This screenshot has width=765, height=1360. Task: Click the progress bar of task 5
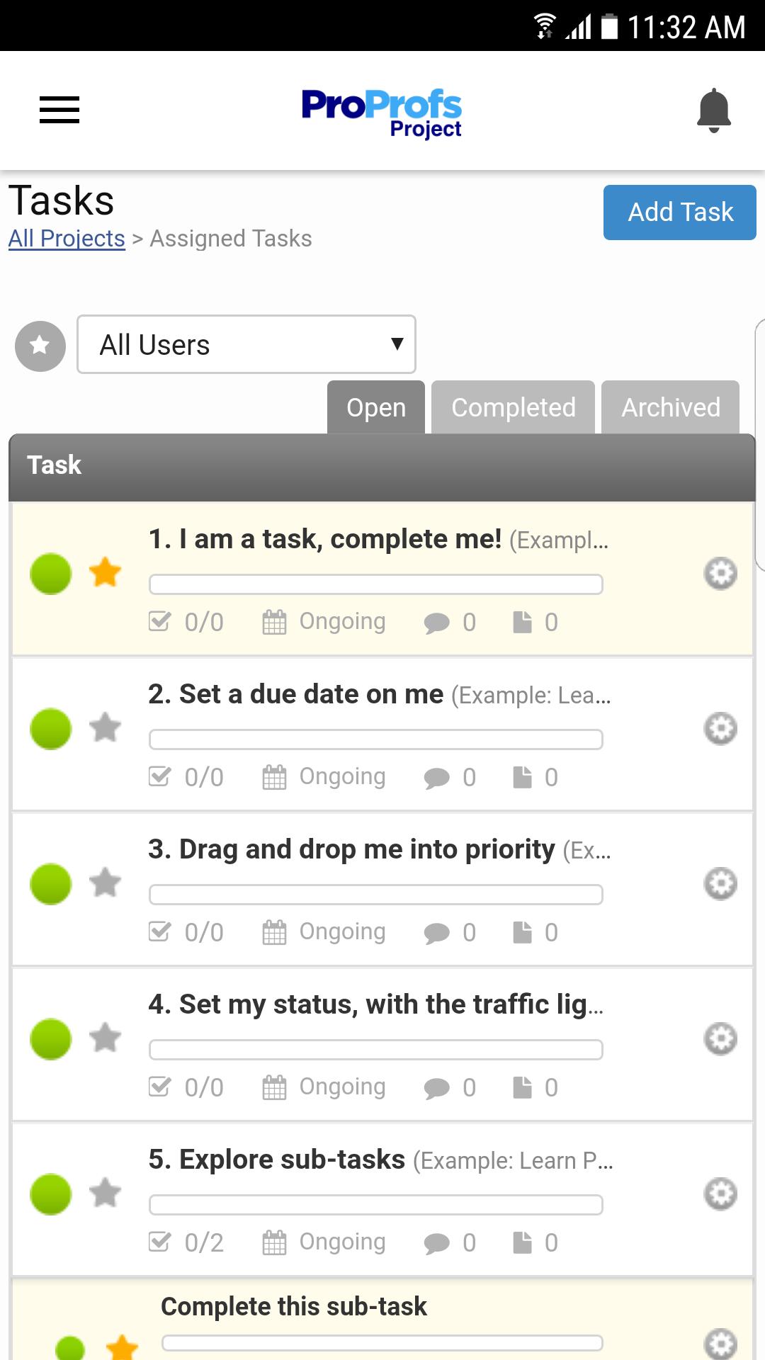[376, 1205]
